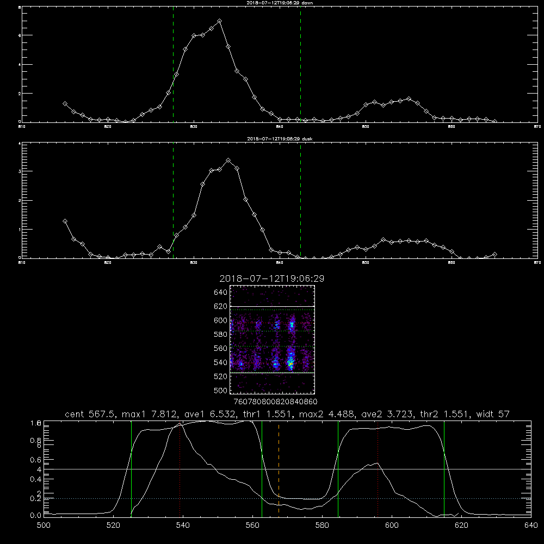Click the 840 x-axis label under dusk plot

[x=280, y=263]
